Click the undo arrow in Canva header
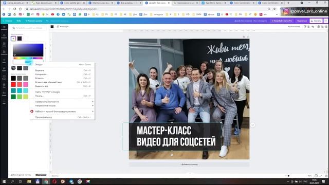 [47, 21]
